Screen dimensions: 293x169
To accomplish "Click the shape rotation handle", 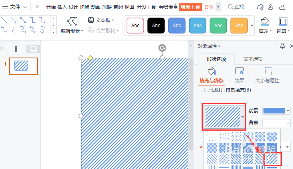I will (x=162, y=48).
